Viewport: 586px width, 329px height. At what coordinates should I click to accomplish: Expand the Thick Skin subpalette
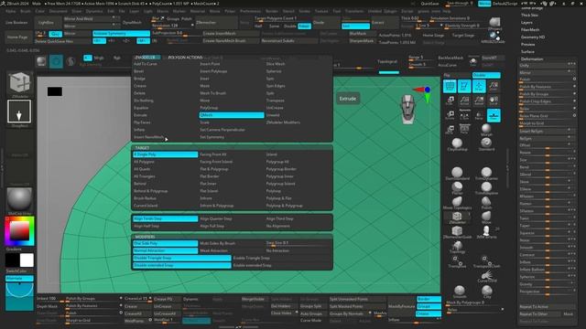[529, 16]
